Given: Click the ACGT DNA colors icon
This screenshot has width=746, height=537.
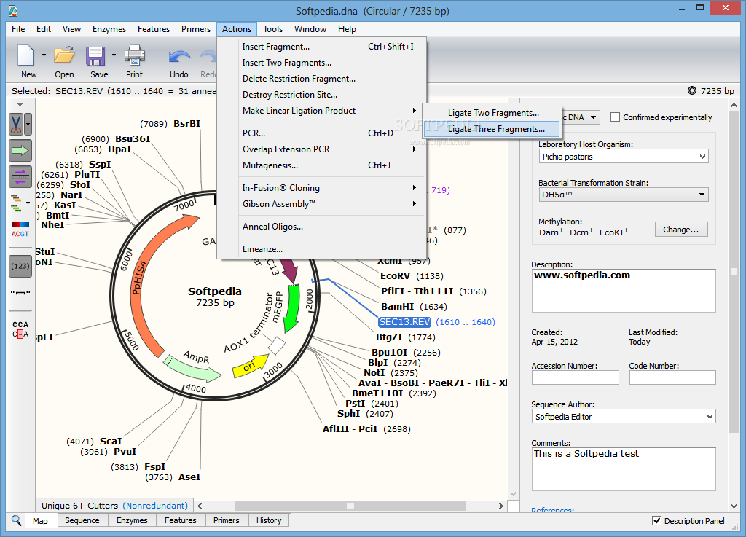Looking at the screenshot, I should point(20,230).
